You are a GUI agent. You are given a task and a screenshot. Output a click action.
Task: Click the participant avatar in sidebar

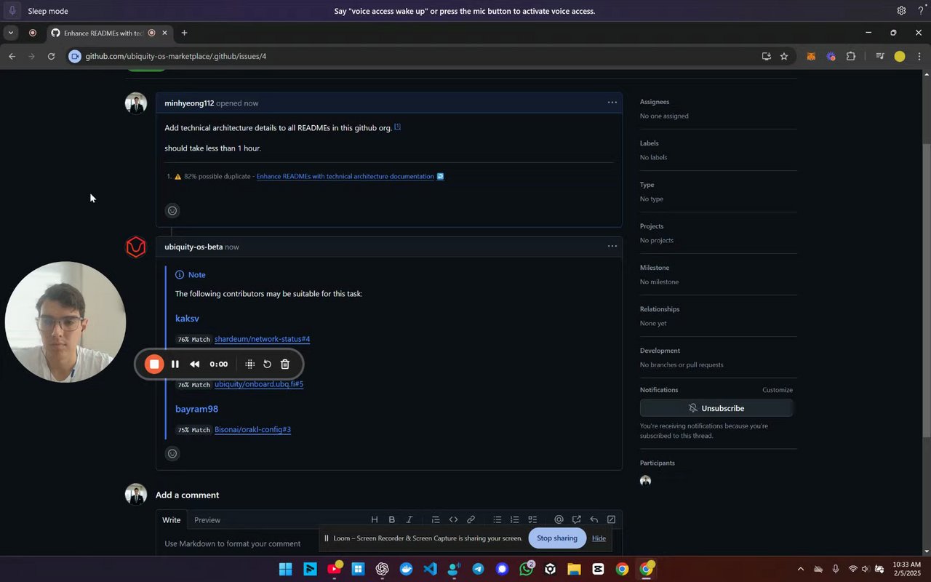645,481
